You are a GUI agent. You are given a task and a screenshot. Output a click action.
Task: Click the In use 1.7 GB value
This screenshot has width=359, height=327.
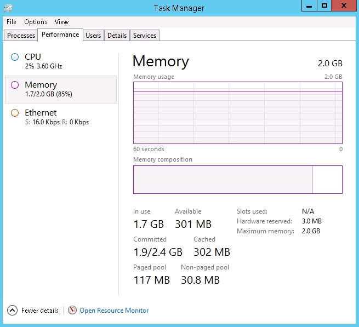point(149,224)
